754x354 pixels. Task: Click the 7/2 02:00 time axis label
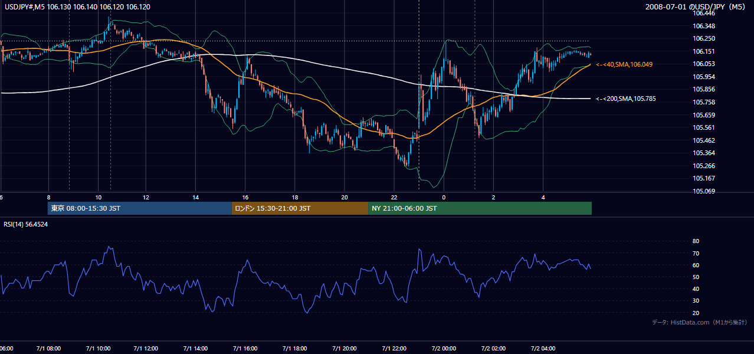(493, 348)
